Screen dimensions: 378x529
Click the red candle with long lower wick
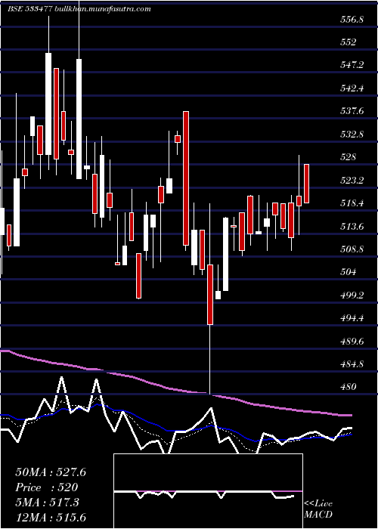(x=210, y=295)
